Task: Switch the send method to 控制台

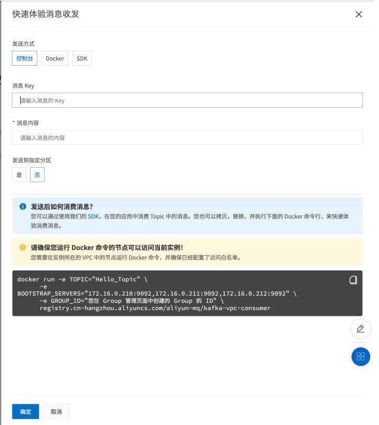Action: point(24,58)
